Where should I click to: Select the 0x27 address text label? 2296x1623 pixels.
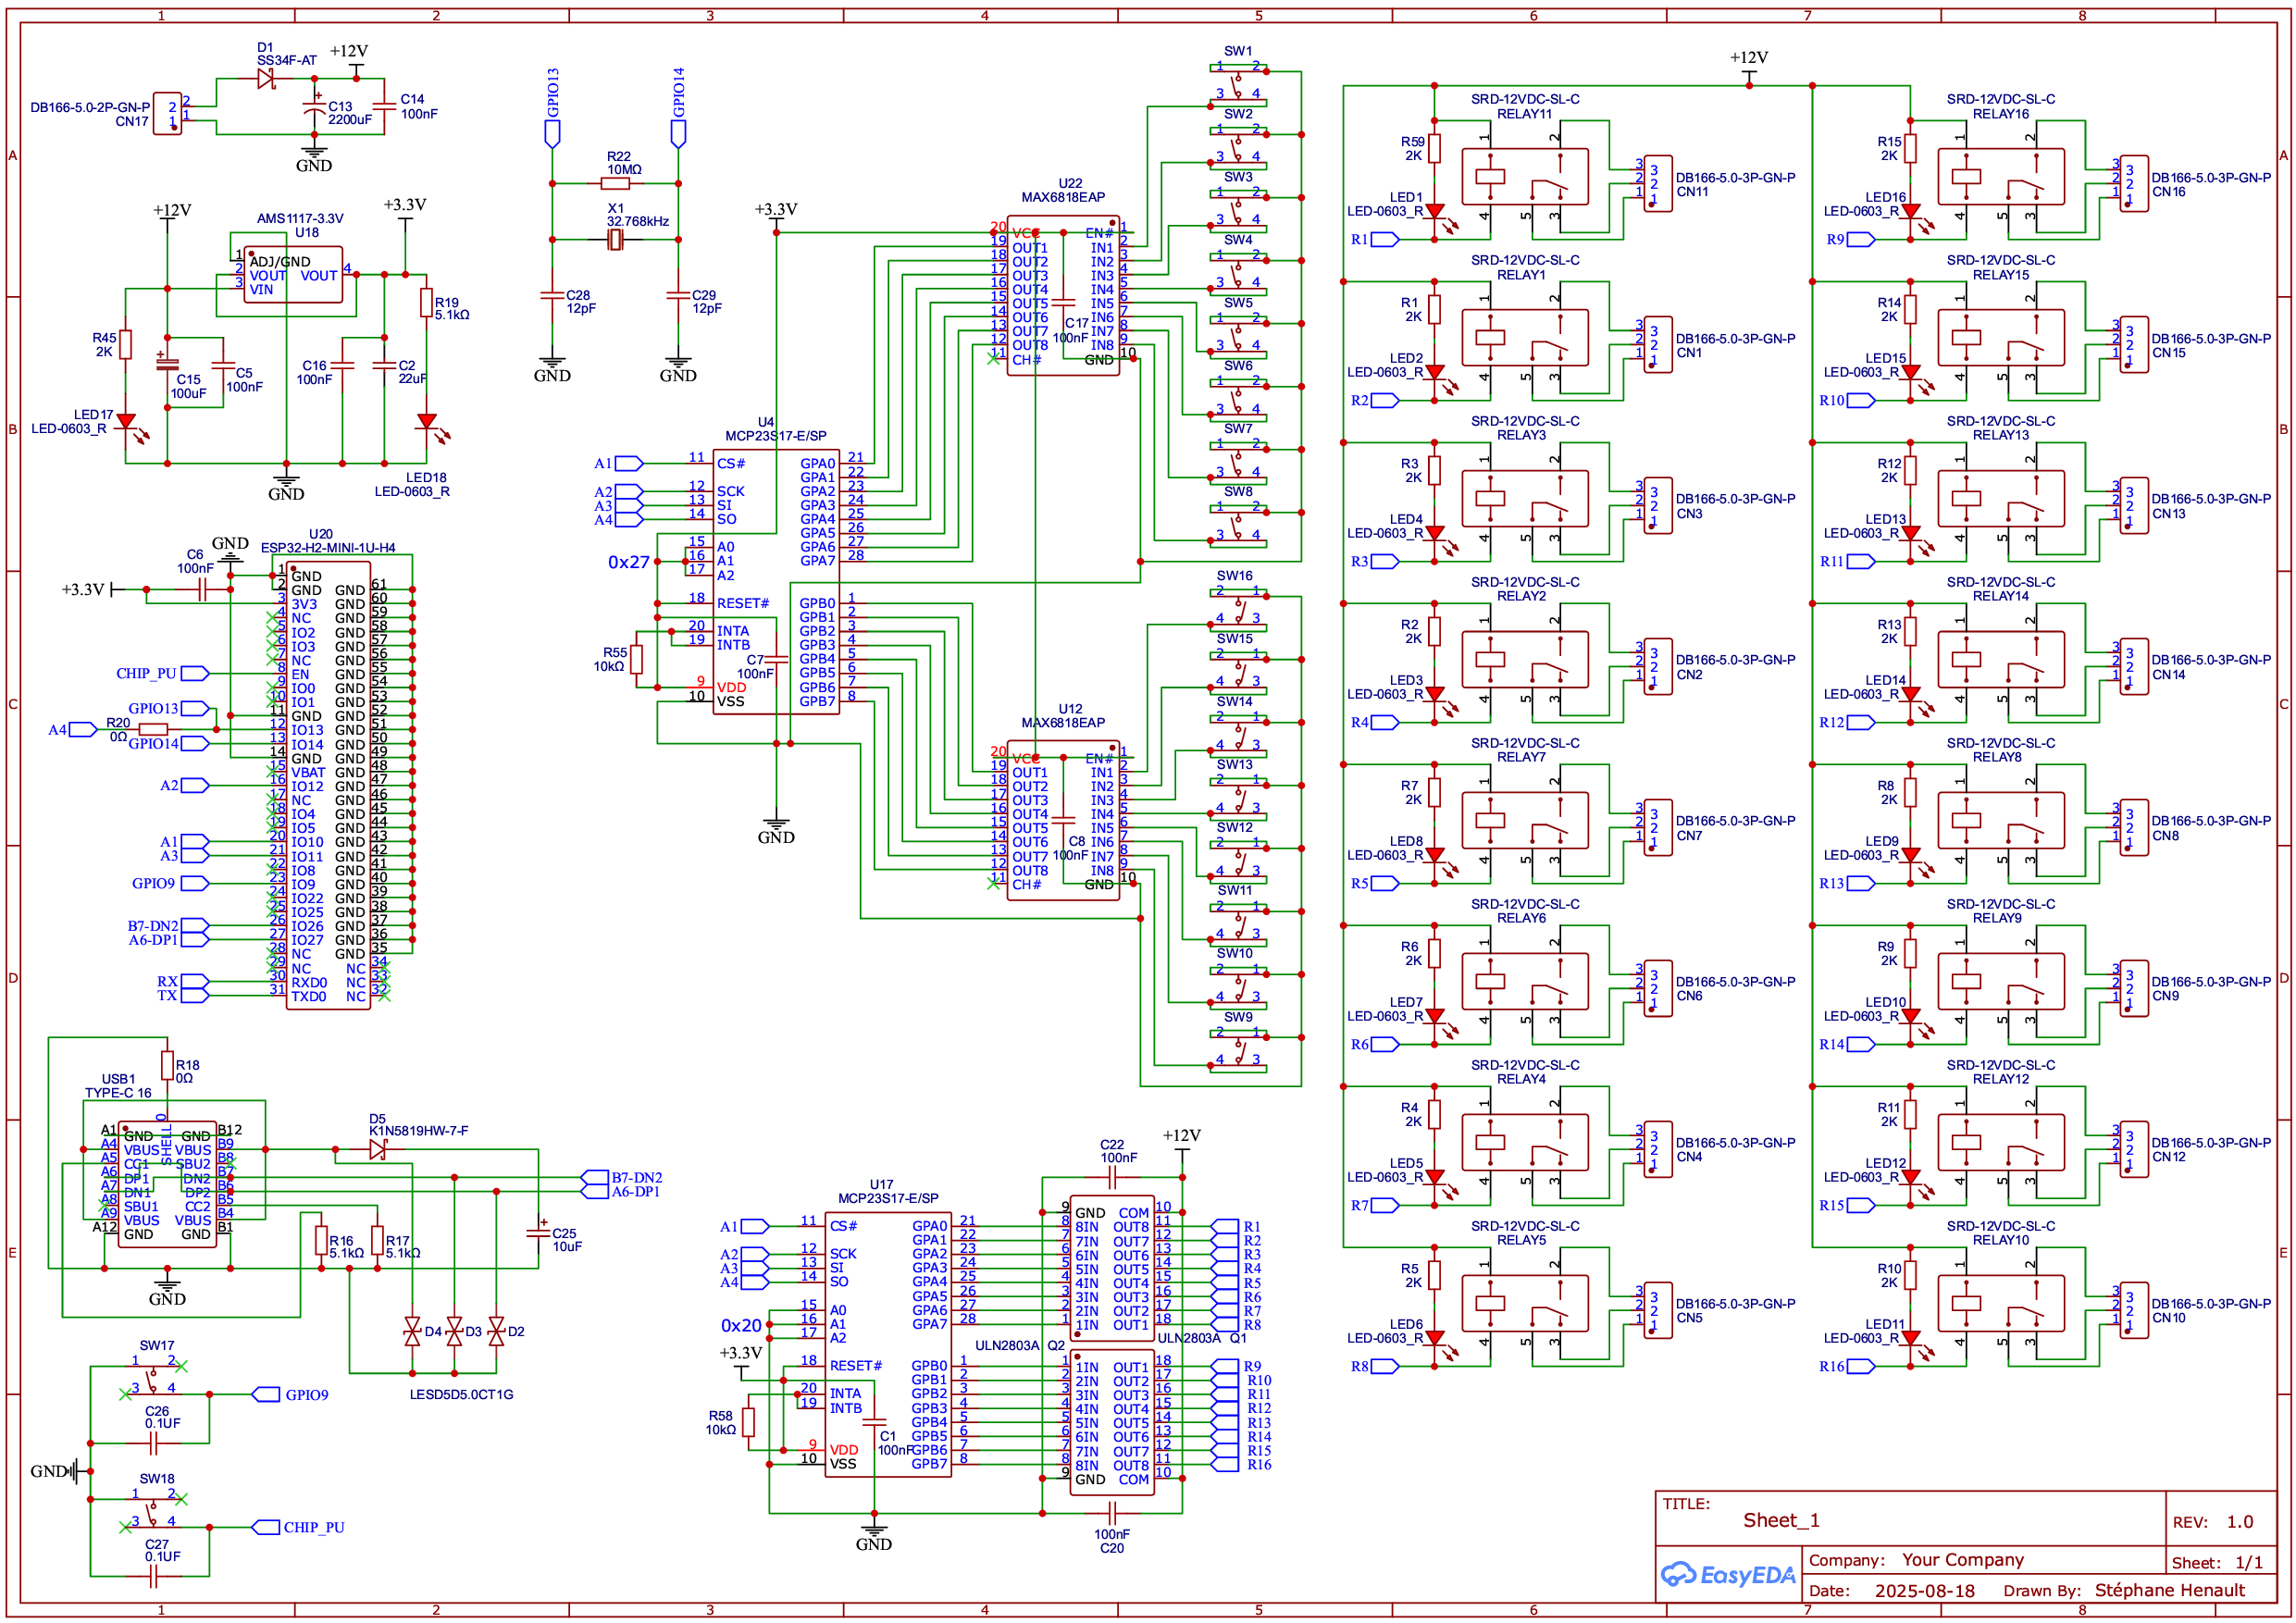[628, 563]
